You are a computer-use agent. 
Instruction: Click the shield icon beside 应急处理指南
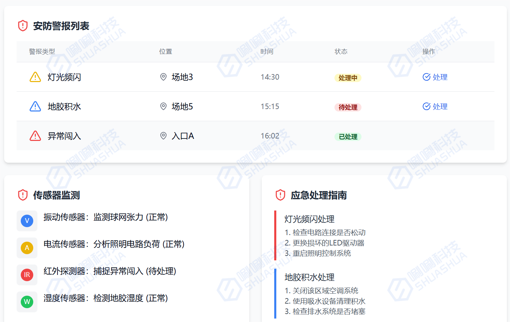(x=280, y=195)
